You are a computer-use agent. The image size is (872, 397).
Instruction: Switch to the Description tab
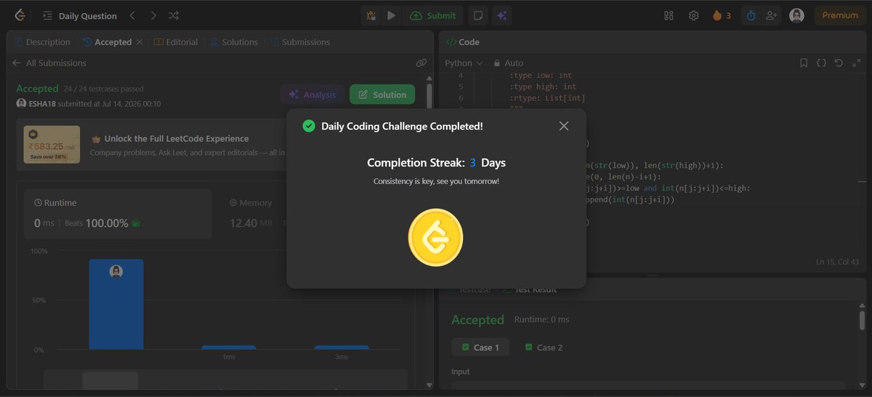42,42
